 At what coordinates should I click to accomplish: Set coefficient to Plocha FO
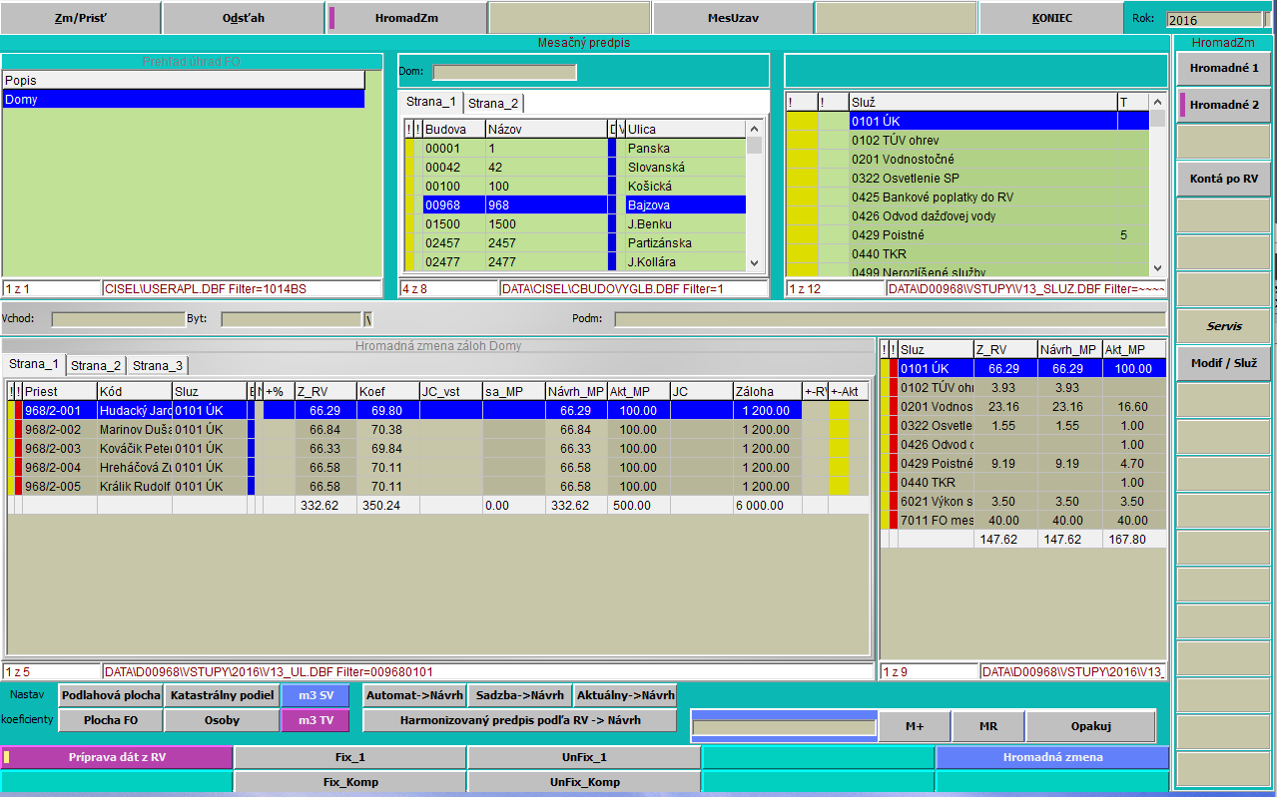point(110,720)
